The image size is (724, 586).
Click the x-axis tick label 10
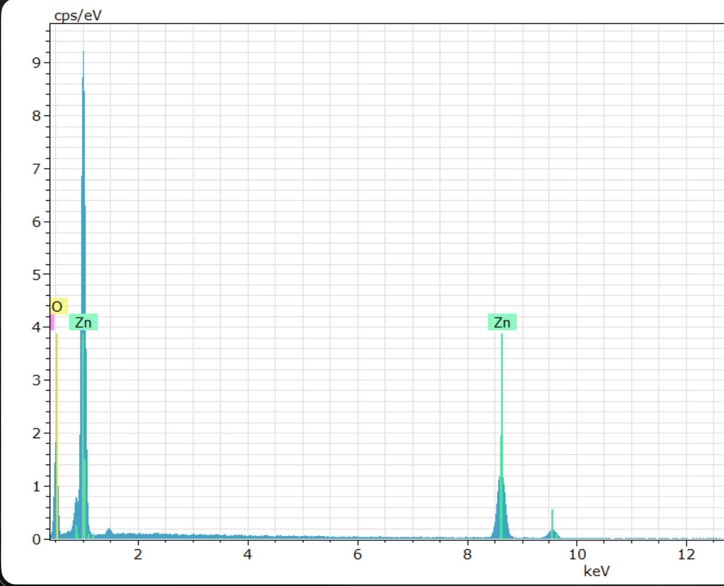pyautogui.click(x=577, y=554)
